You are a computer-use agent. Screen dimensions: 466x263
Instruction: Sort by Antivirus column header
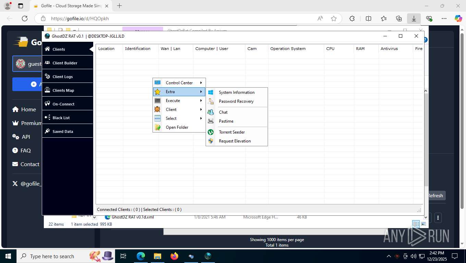pos(396,49)
